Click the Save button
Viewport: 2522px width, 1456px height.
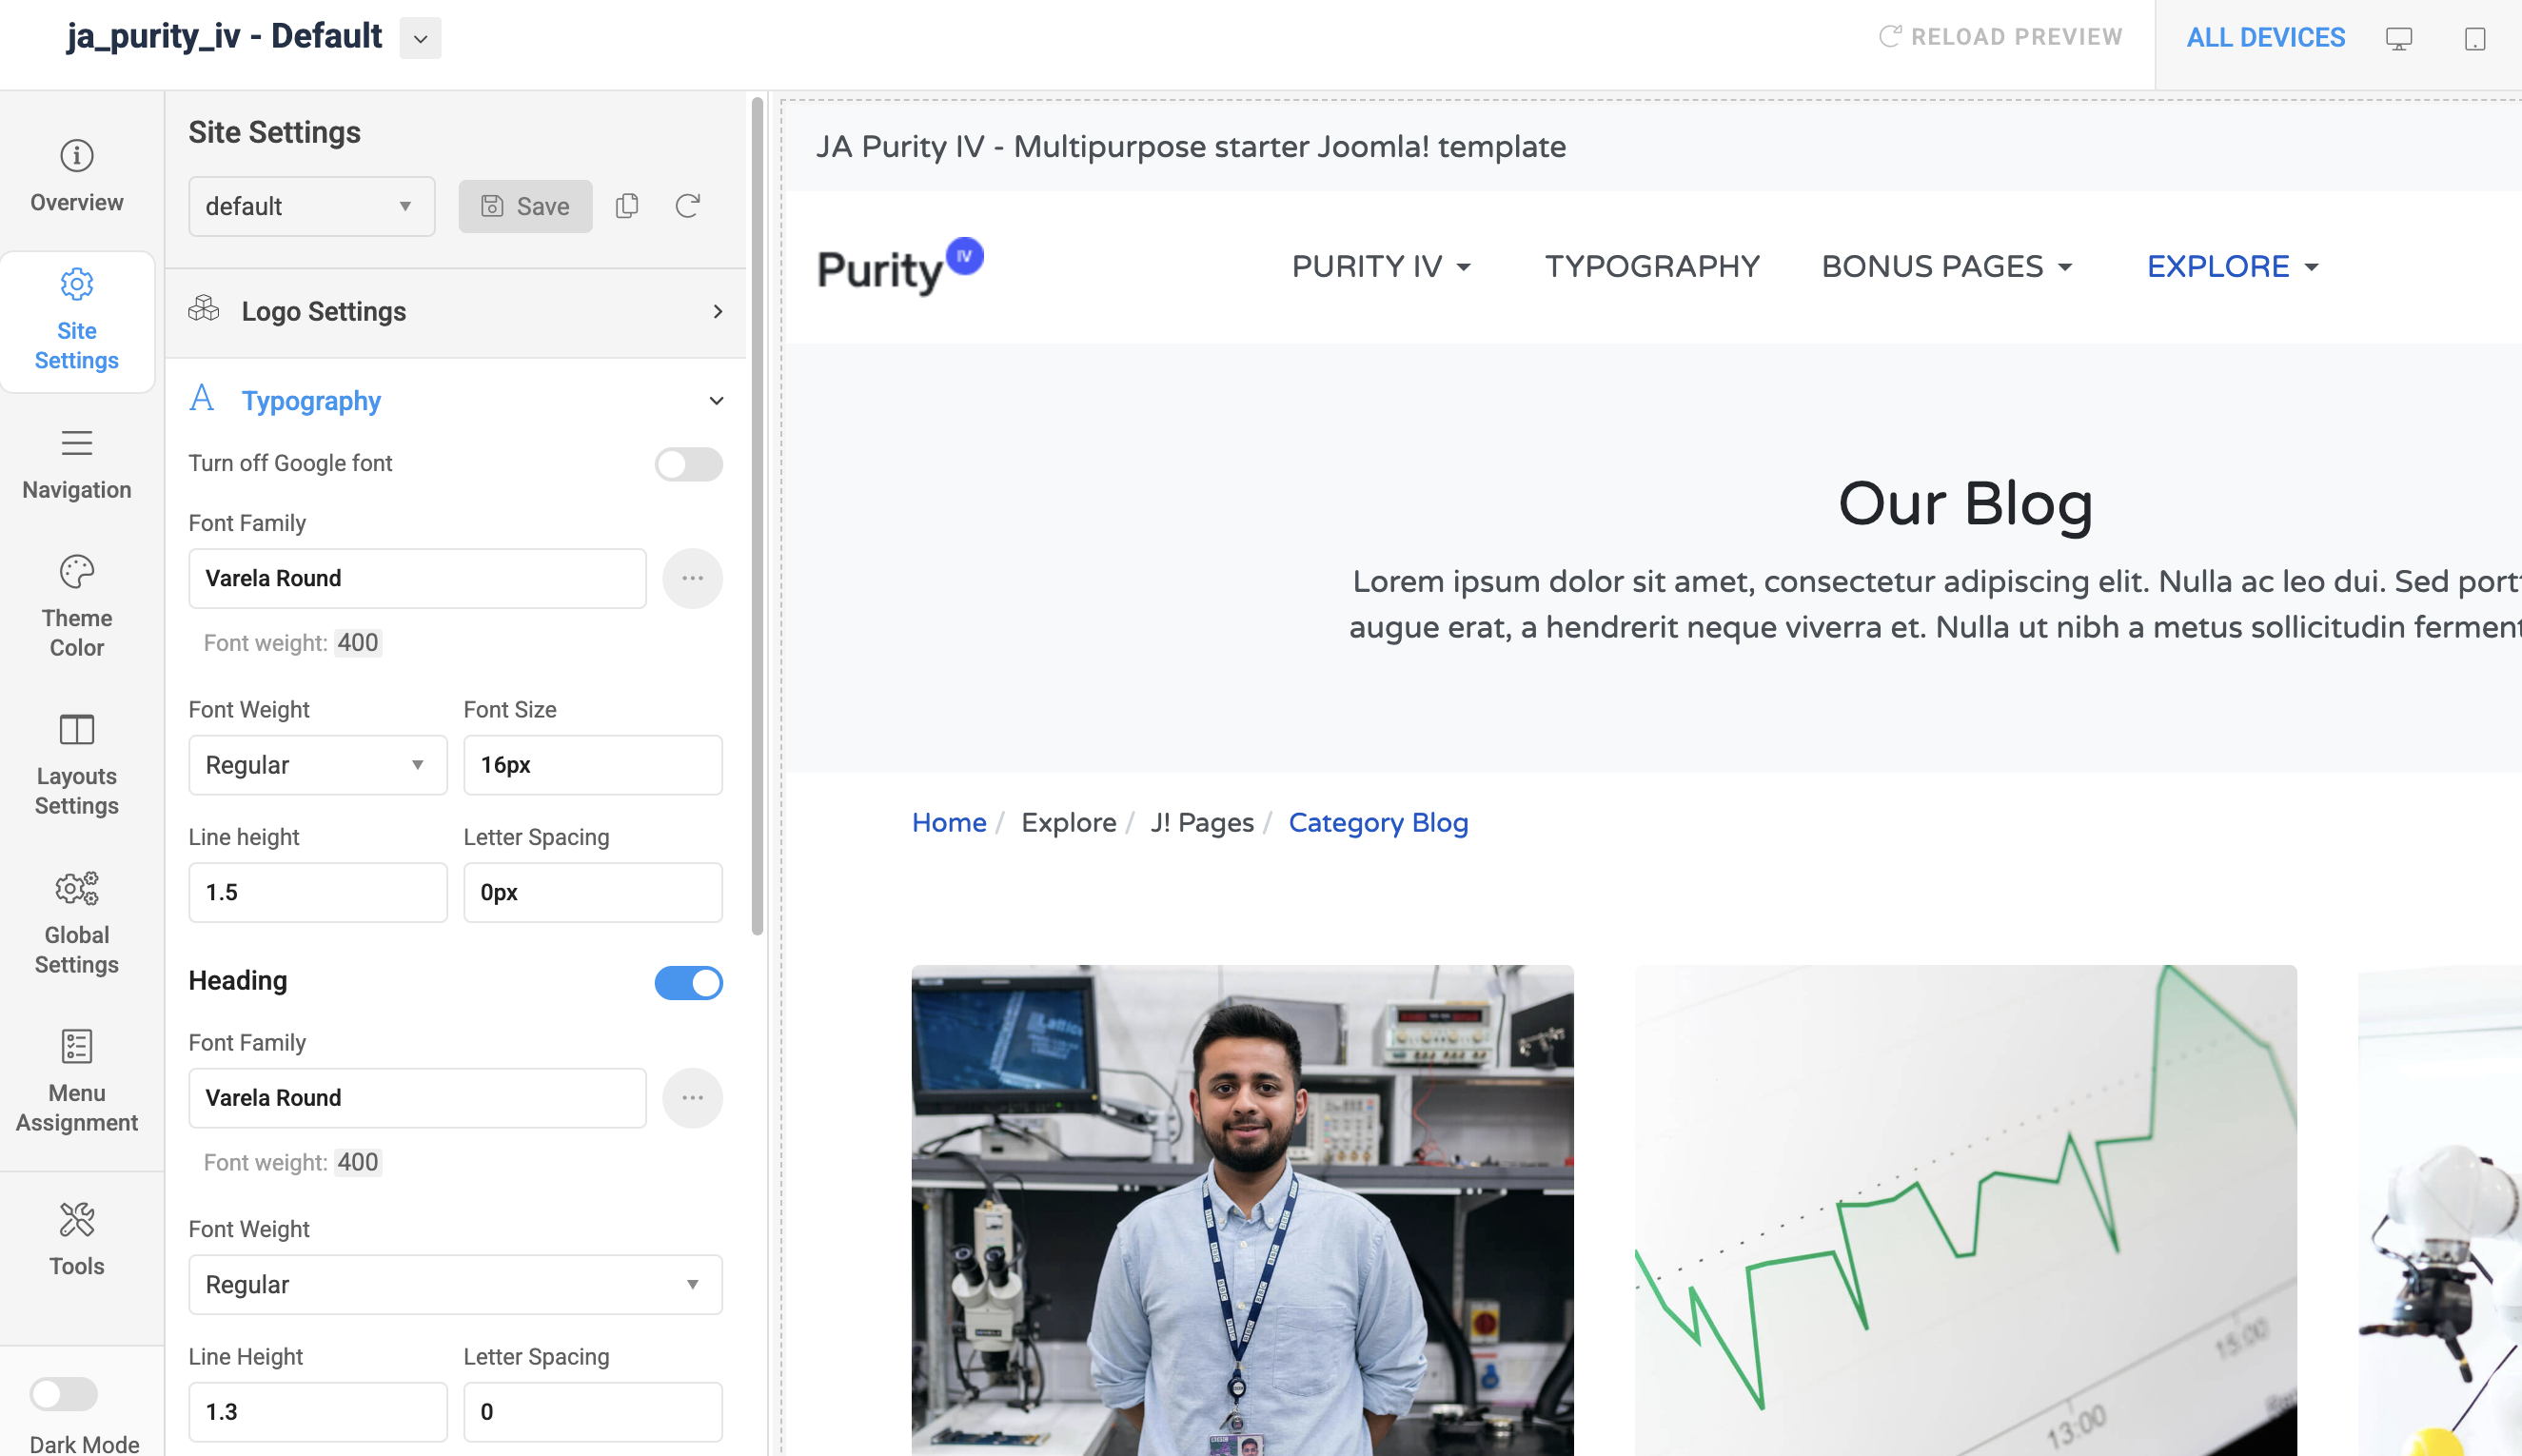point(525,206)
